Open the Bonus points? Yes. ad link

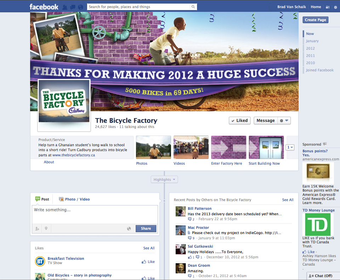(x=315, y=153)
